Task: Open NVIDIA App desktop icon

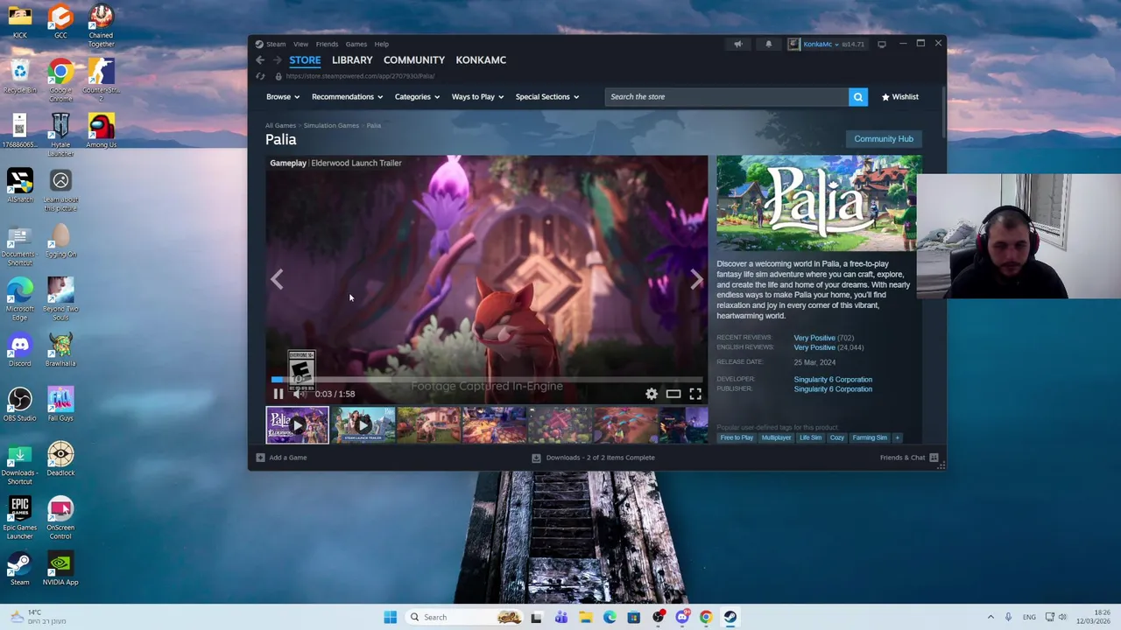Action: click(x=60, y=569)
